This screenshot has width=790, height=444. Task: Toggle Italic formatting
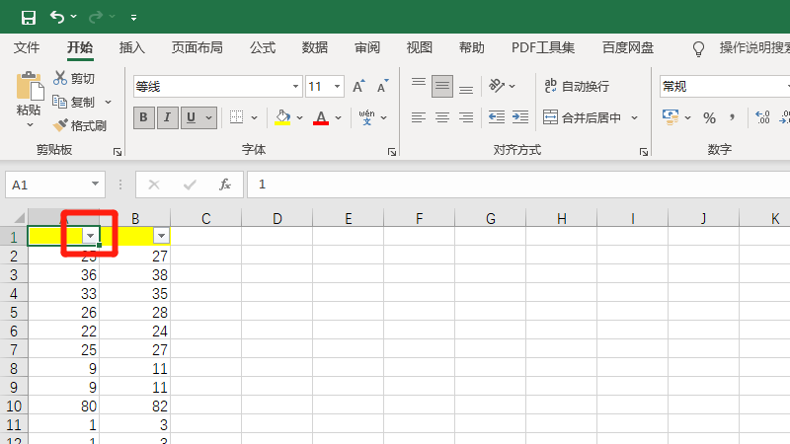(x=167, y=117)
